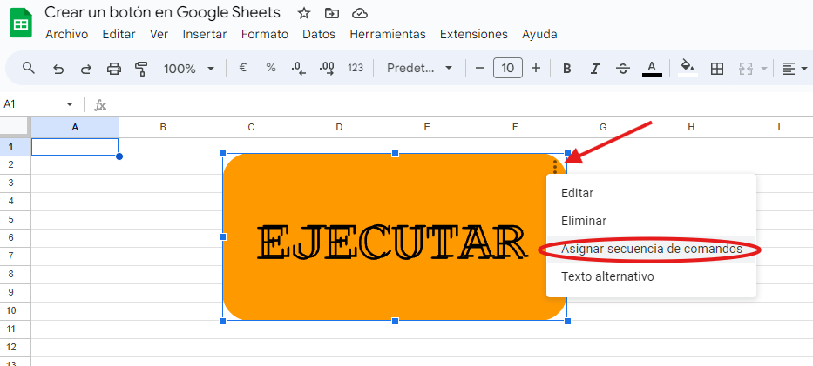Toggle strikethrough formatting

tap(623, 68)
